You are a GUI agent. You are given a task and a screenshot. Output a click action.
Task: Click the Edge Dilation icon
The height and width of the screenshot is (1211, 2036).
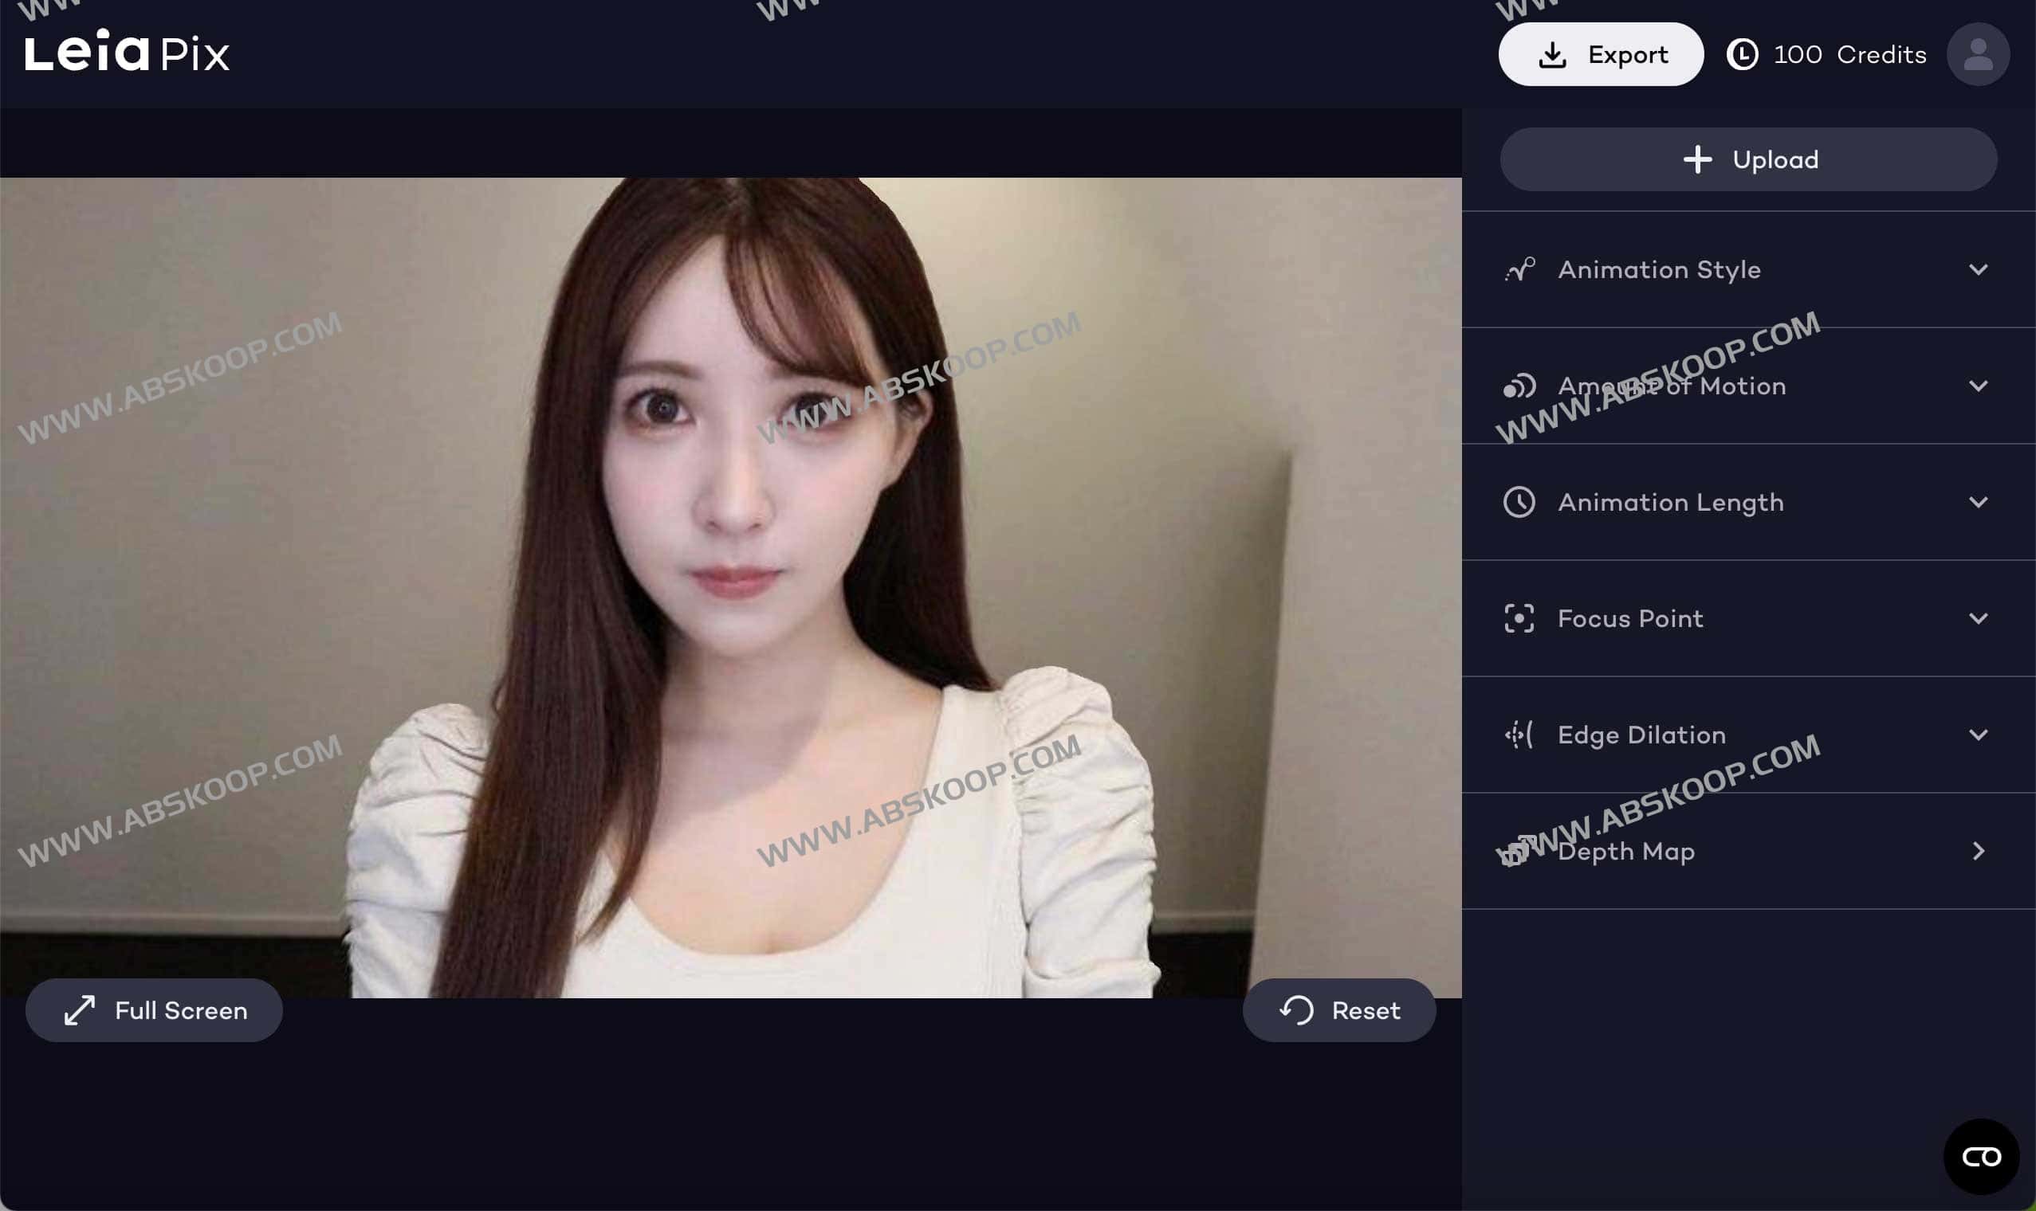click(x=1519, y=735)
